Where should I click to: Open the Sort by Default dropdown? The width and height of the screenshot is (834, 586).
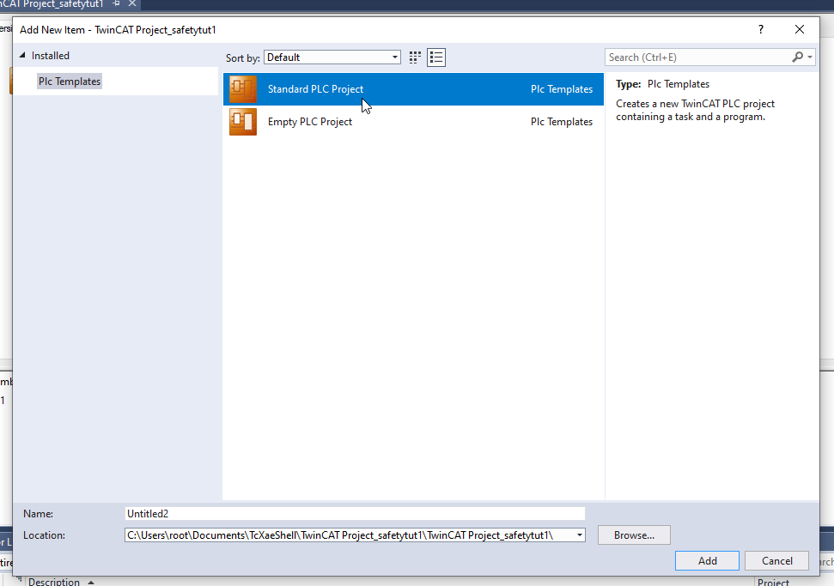coord(332,57)
